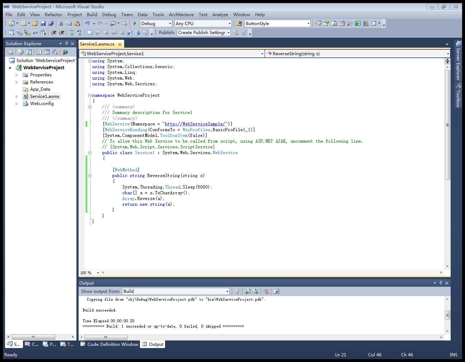The image size is (465, 362).
Task: Open the File menu
Action: (9, 14)
